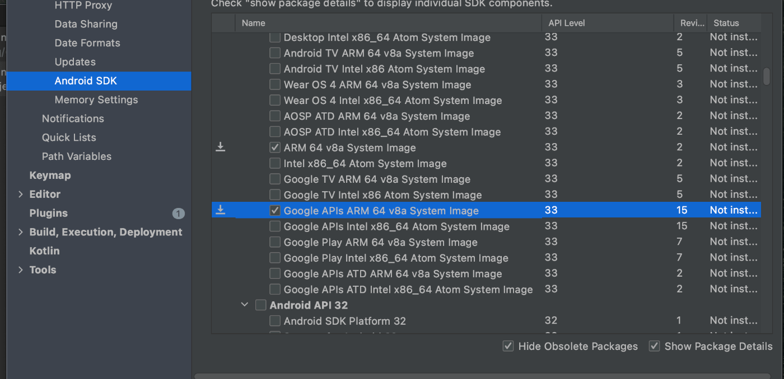Image resolution: width=784 pixels, height=379 pixels.
Task: Check Google APIs ATD ARM 64 v8a System Image
Action: coord(275,273)
